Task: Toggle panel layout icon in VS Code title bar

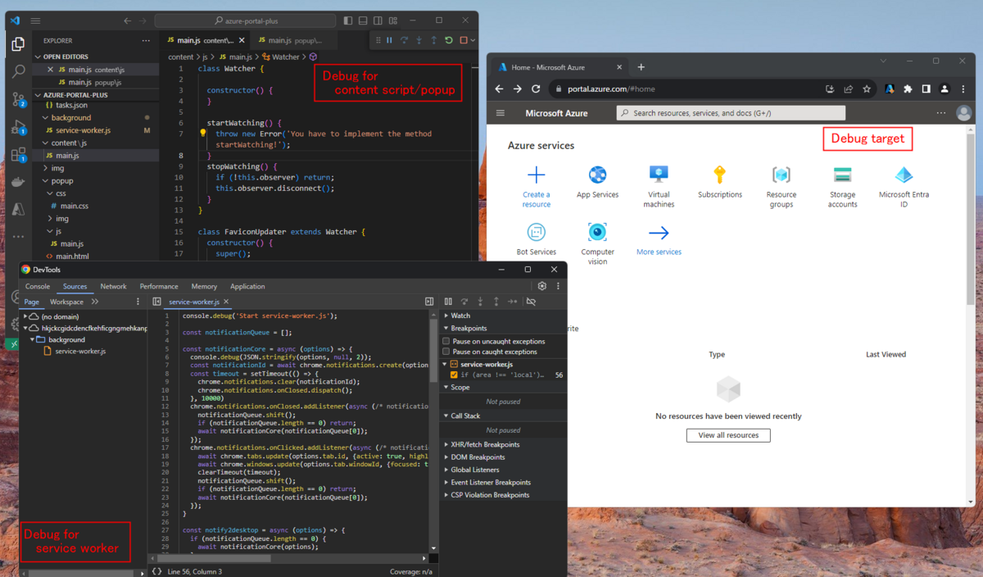Action: (x=363, y=20)
